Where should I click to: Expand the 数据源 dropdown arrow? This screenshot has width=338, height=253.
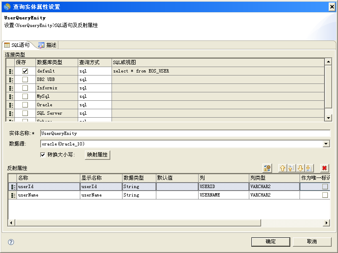(326, 144)
